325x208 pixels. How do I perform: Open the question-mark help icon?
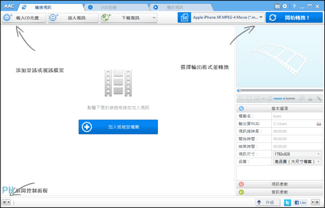tap(294, 6)
